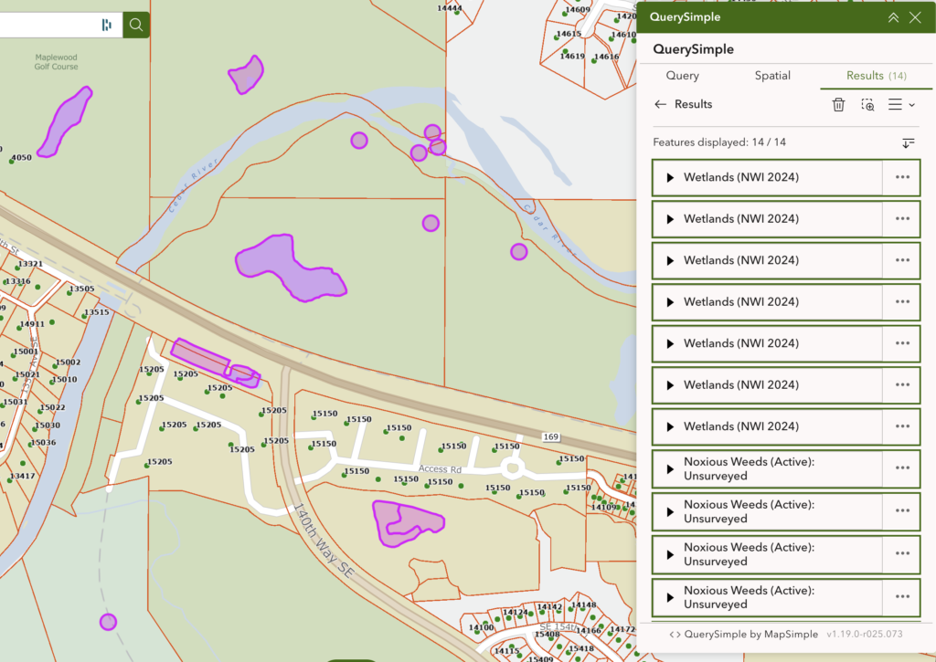Select the Results (14) tab
Viewport: 936px width, 662px height.
click(876, 76)
